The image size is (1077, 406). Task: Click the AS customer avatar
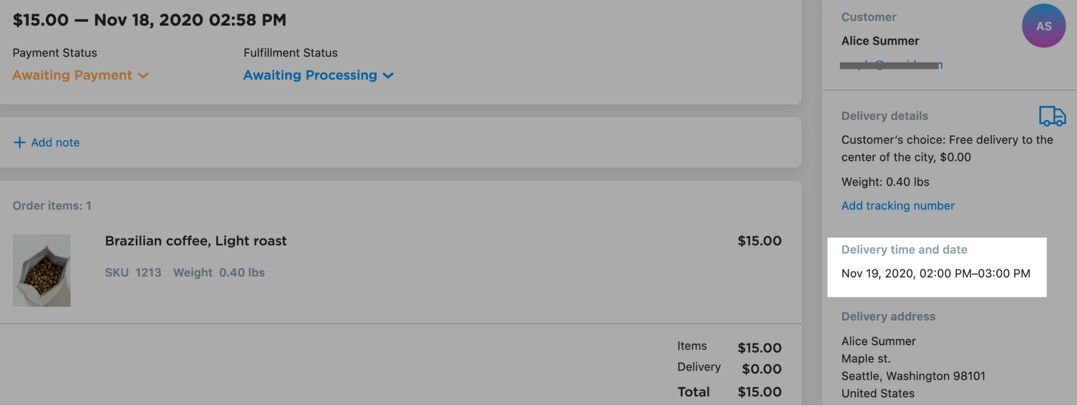point(1043,26)
